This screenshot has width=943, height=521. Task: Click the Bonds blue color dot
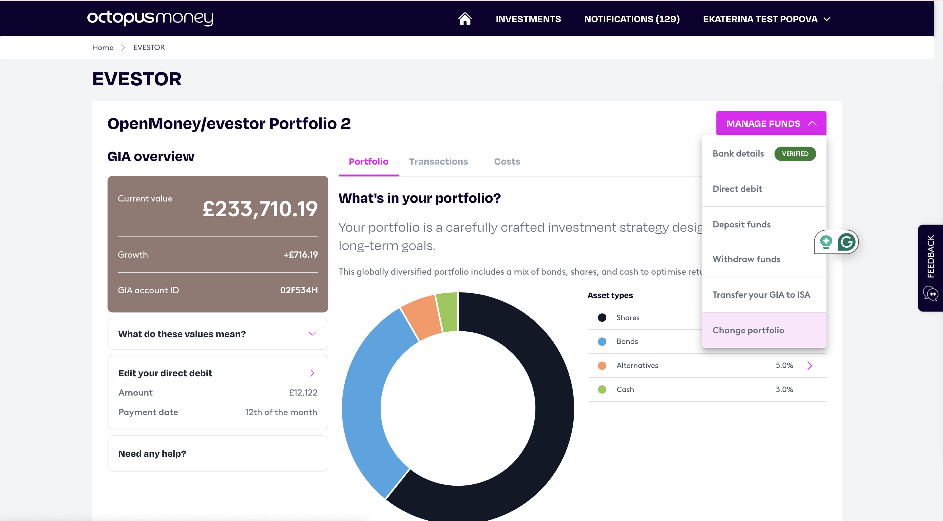602,341
